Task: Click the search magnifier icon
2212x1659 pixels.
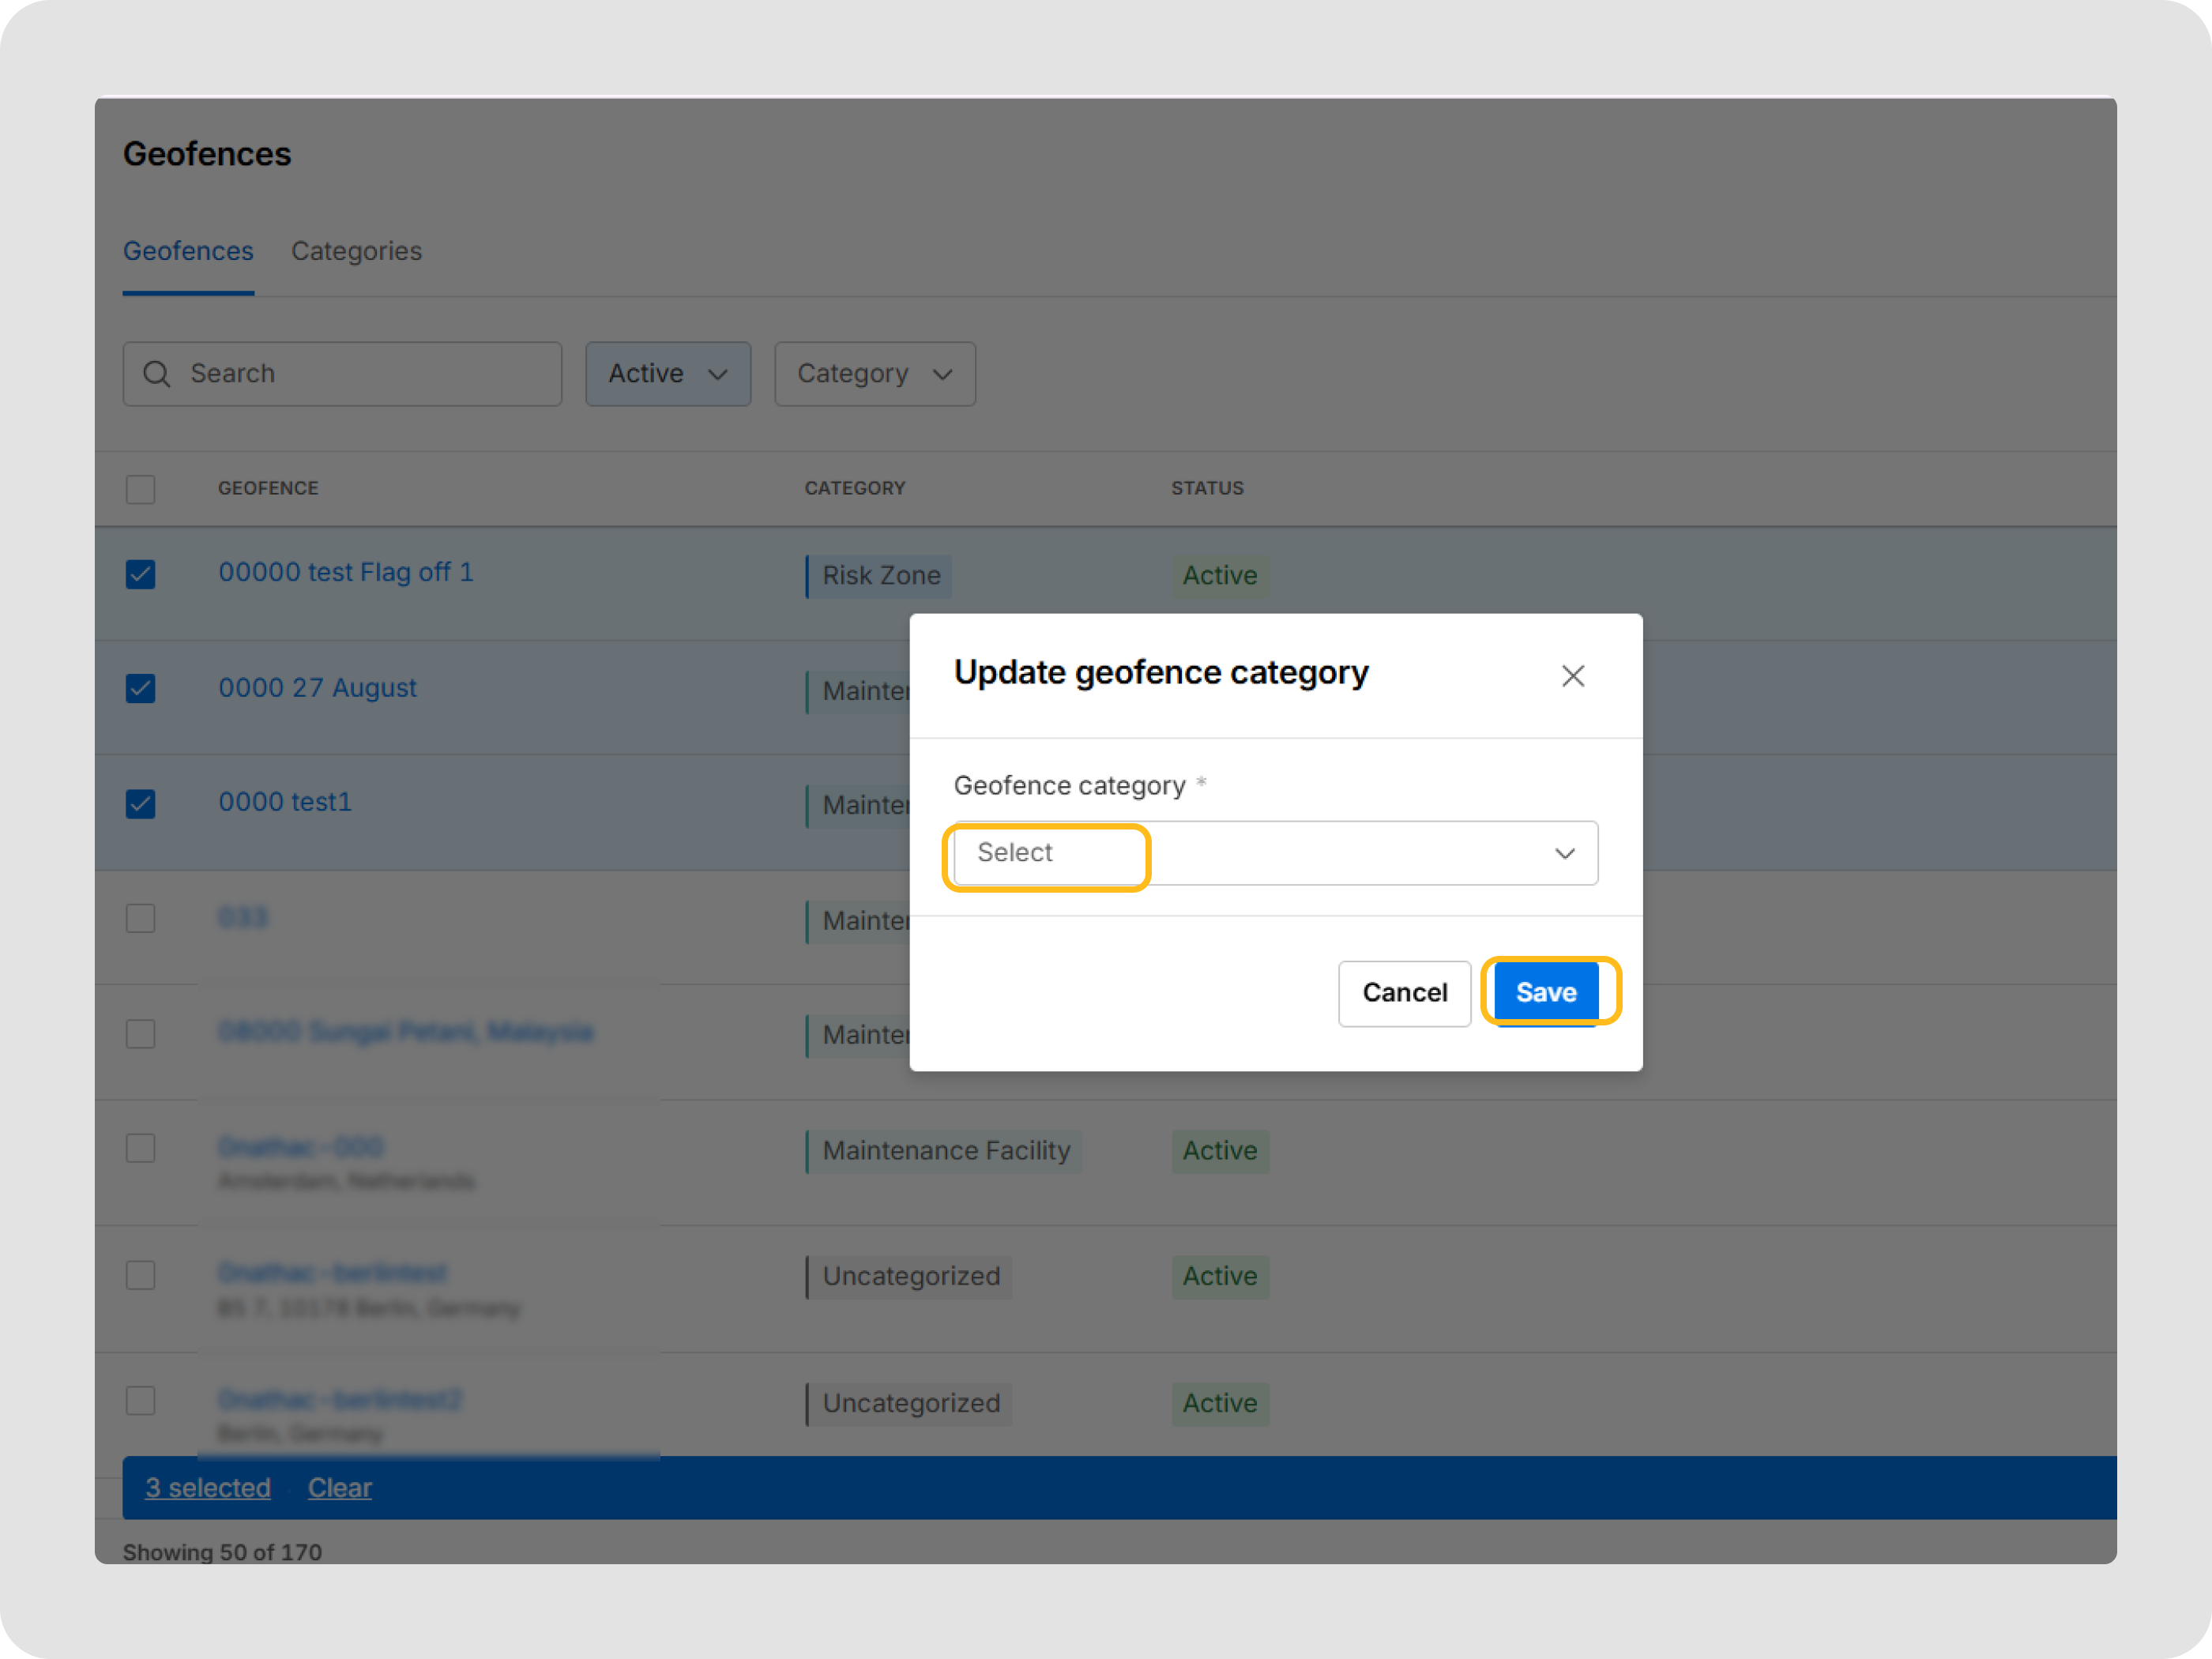Action: click(x=157, y=373)
